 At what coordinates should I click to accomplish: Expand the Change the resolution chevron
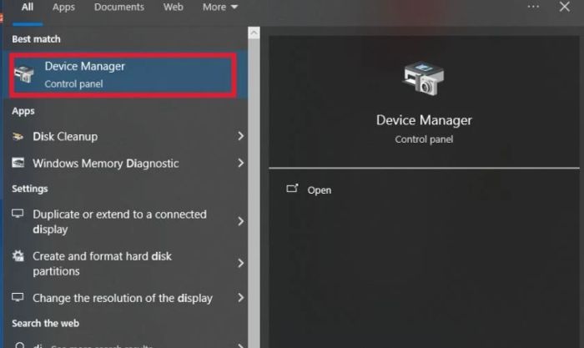(x=240, y=297)
